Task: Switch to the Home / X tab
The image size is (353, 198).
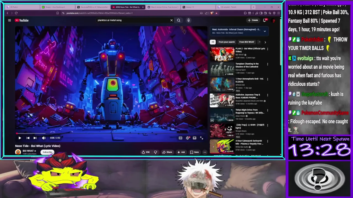Action: click(x=197, y=7)
